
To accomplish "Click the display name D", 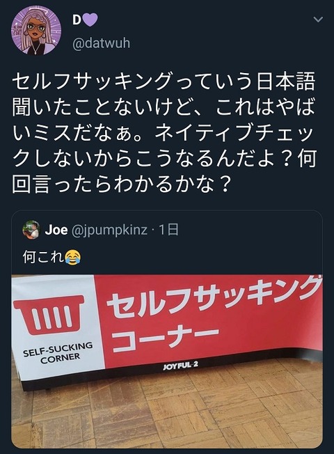I will [x=77, y=20].
